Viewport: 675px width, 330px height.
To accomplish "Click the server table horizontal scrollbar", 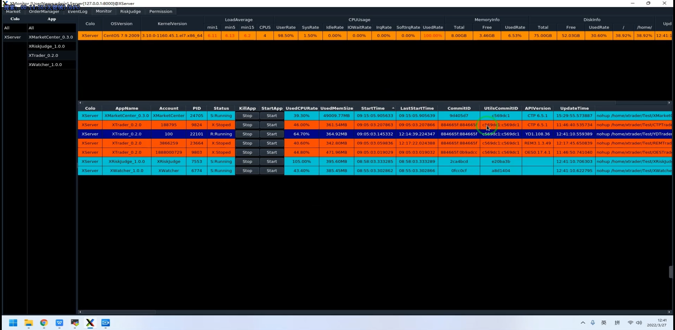I will (349, 103).
